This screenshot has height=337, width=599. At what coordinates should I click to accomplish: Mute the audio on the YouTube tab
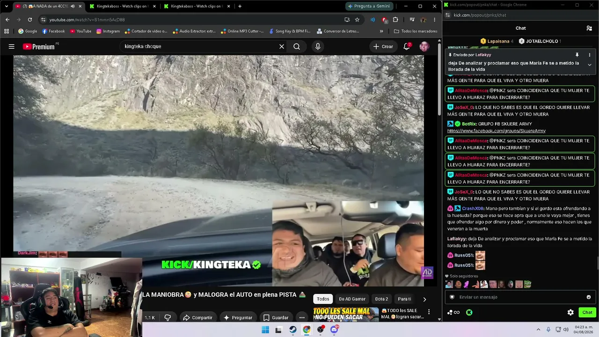tap(73, 6)
